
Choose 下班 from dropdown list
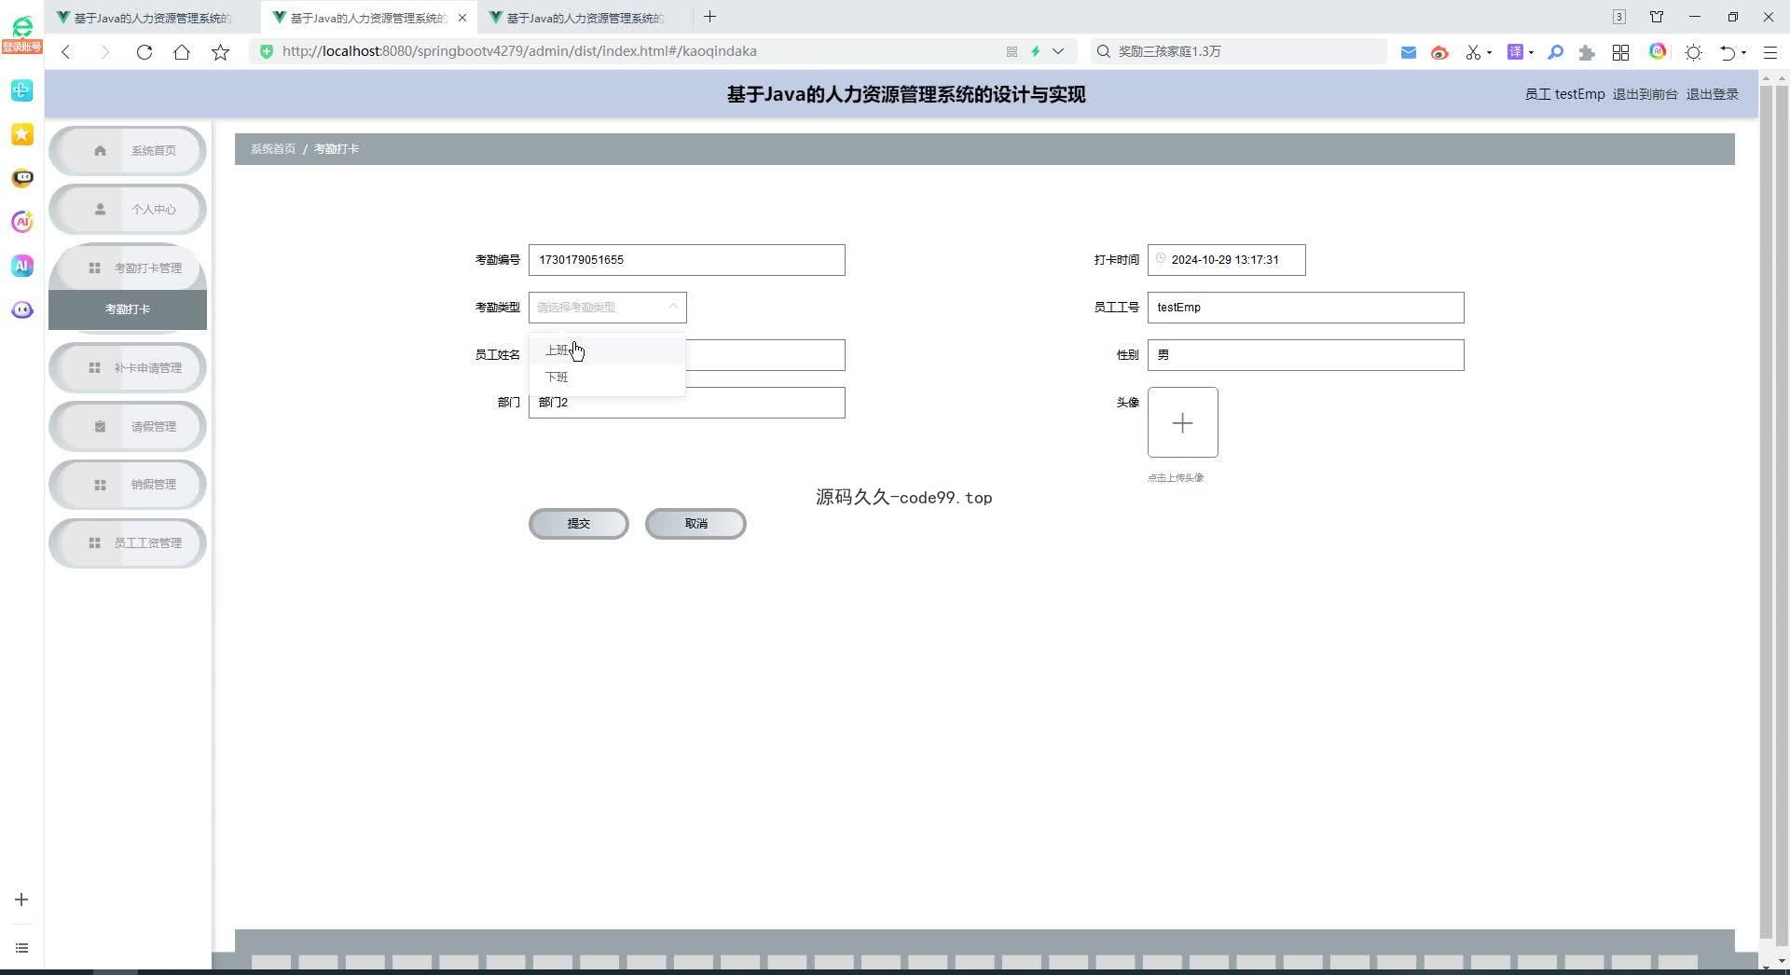tap(607, 378)
